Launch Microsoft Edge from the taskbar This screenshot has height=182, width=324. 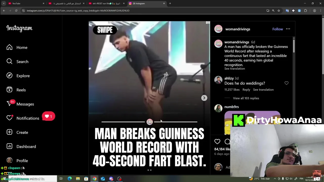point(70,179)
